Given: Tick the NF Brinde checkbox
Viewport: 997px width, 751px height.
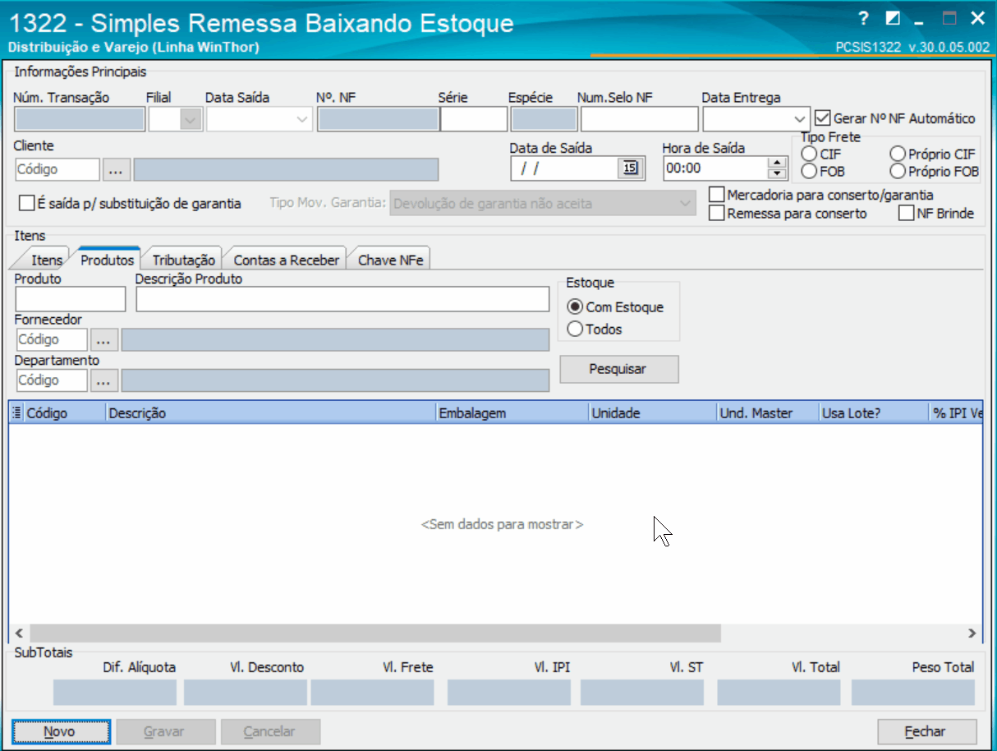Looking at the screenshot, I should pyautogui.click(x=907, y=213).
